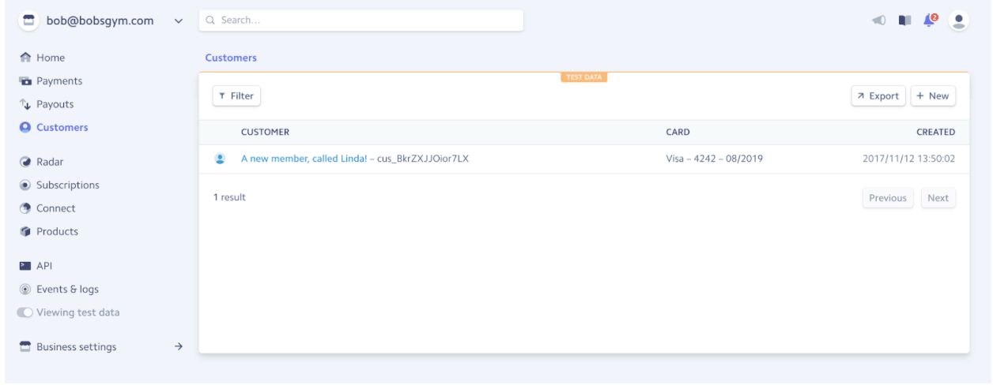Click the Customers breadcrumb heading
The height and width of the screenshot is (385, 993).
231,58
